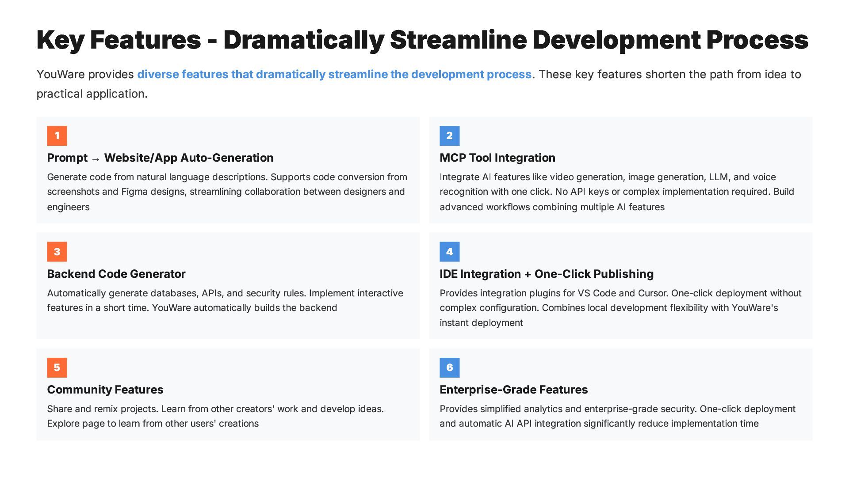
Task: Click the description text under MCP Tool Integration
Action: click(616, 192)
